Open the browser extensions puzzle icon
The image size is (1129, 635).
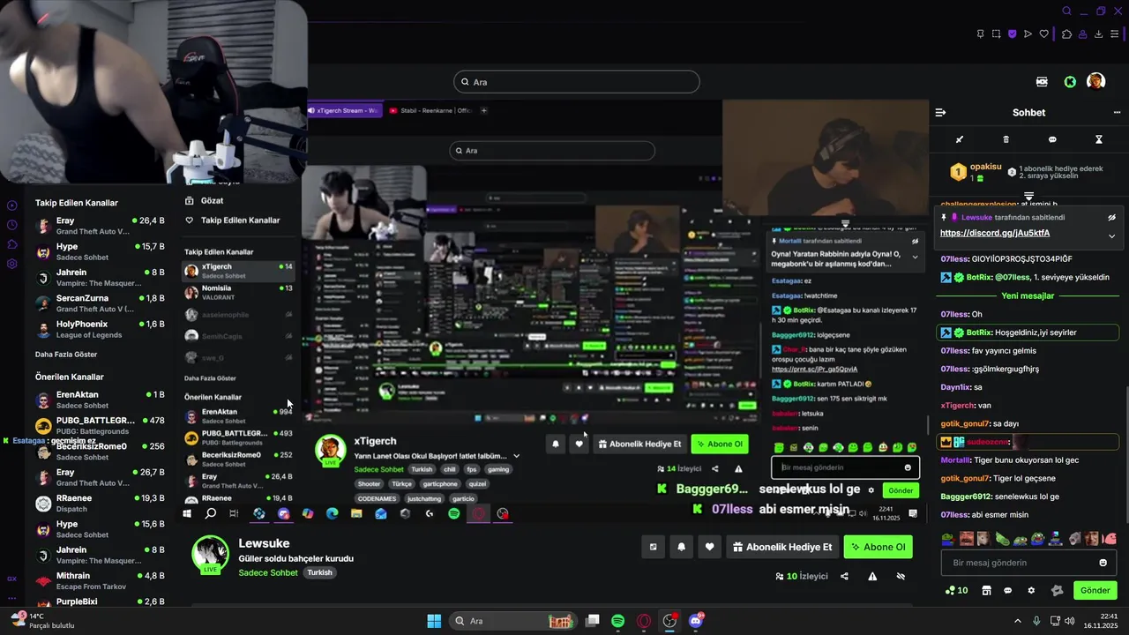(1066, 34)
